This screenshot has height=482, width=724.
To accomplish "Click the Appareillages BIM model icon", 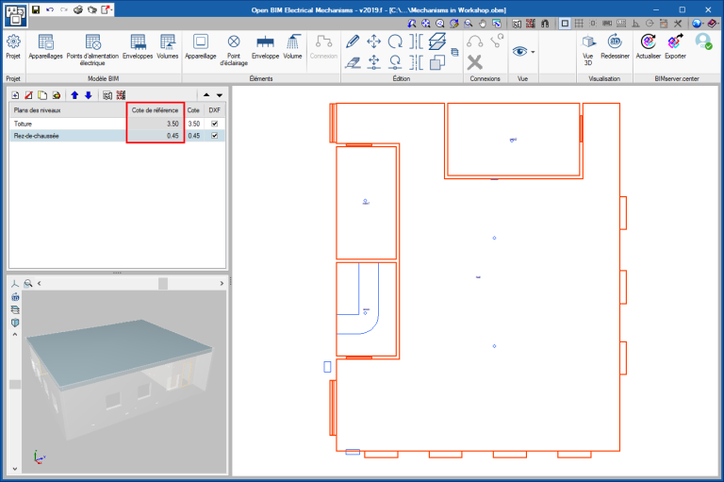I will pyautogui.click(x=45, y=42).
